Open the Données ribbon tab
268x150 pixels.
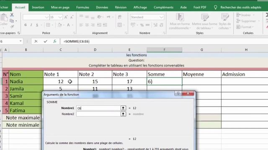coord(102,7)
